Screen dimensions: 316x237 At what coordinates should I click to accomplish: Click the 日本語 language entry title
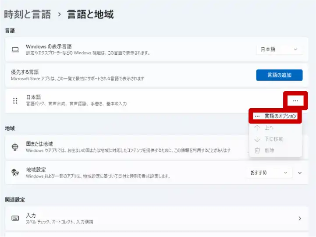(33, 97)
